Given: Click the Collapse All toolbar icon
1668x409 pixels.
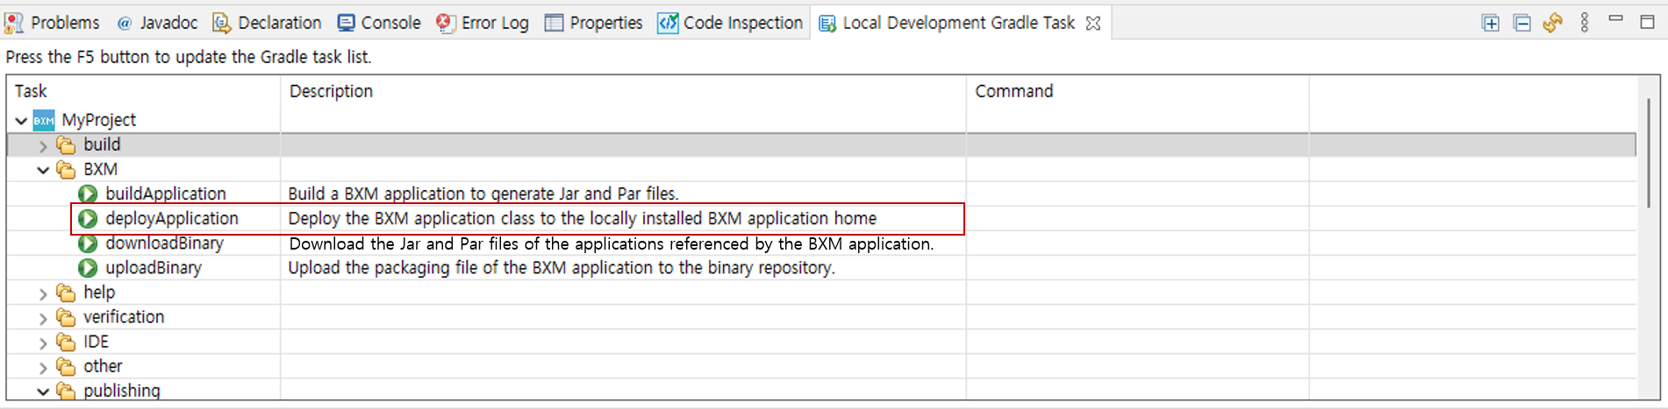Looking at the screenshot, I should click(x=1522, y=23).
